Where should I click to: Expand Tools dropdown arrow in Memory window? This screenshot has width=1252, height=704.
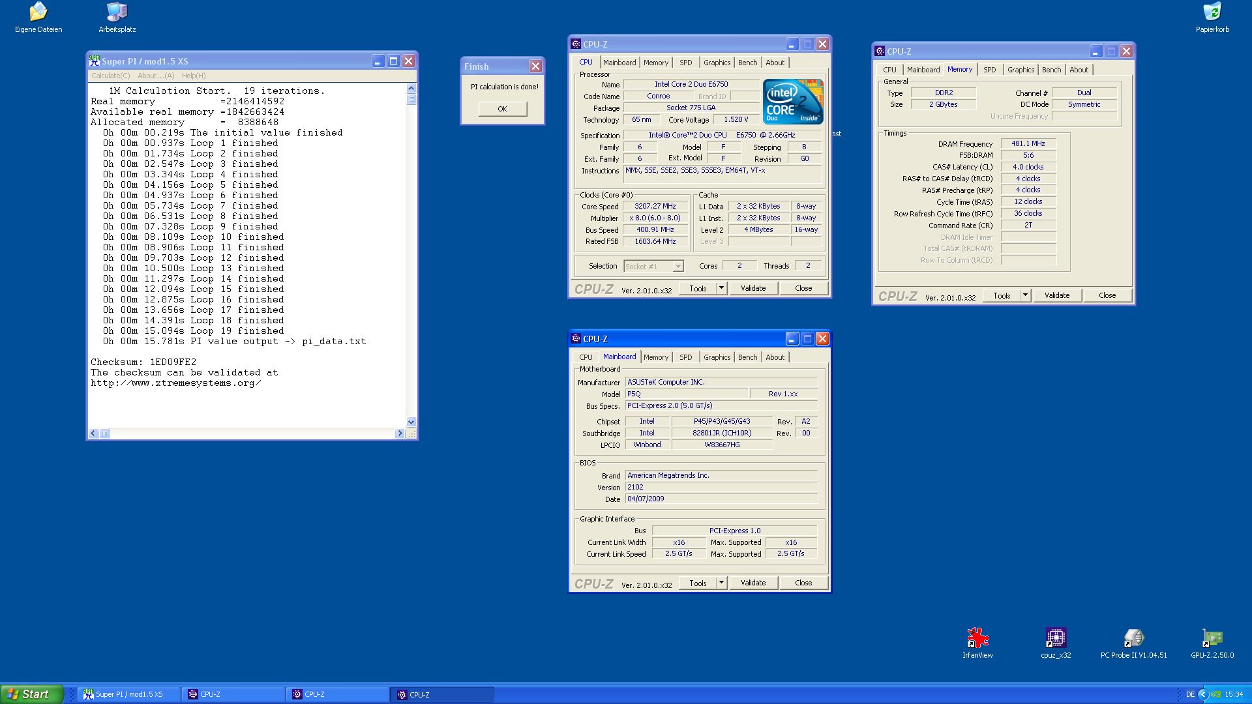click(1025, 295)
